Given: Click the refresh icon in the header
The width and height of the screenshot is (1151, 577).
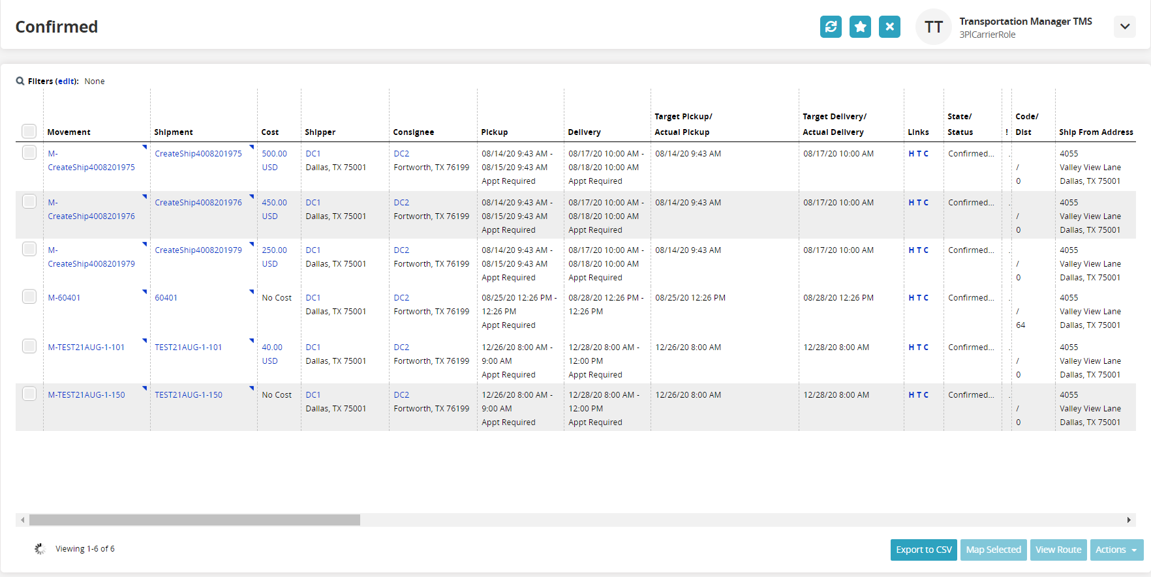Looking at the screenshot, I should coord(831,27).
